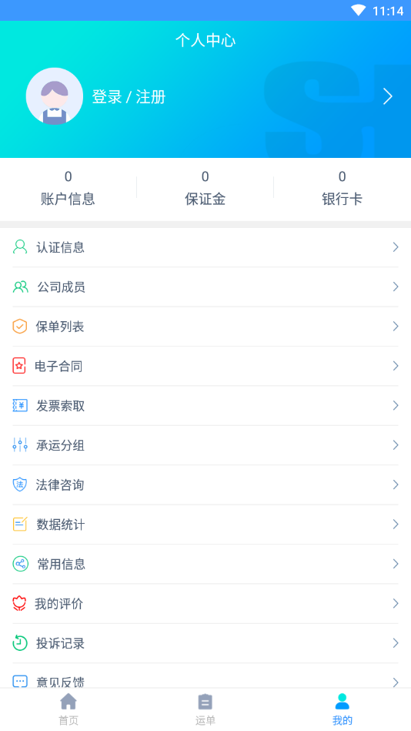This screenshot has height=731, width=411.
Task: Tap the chevron beside 登录 / 注册
Action: [388, 96]
